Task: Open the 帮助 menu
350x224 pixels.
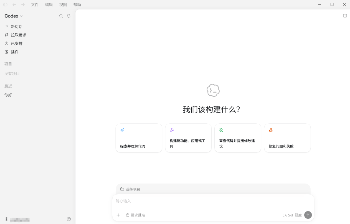Action: pyautogui.click(x=77, y=5)
